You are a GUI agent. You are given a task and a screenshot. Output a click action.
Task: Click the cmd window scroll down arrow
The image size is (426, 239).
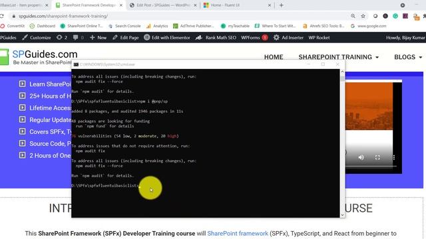coord(342,215)
